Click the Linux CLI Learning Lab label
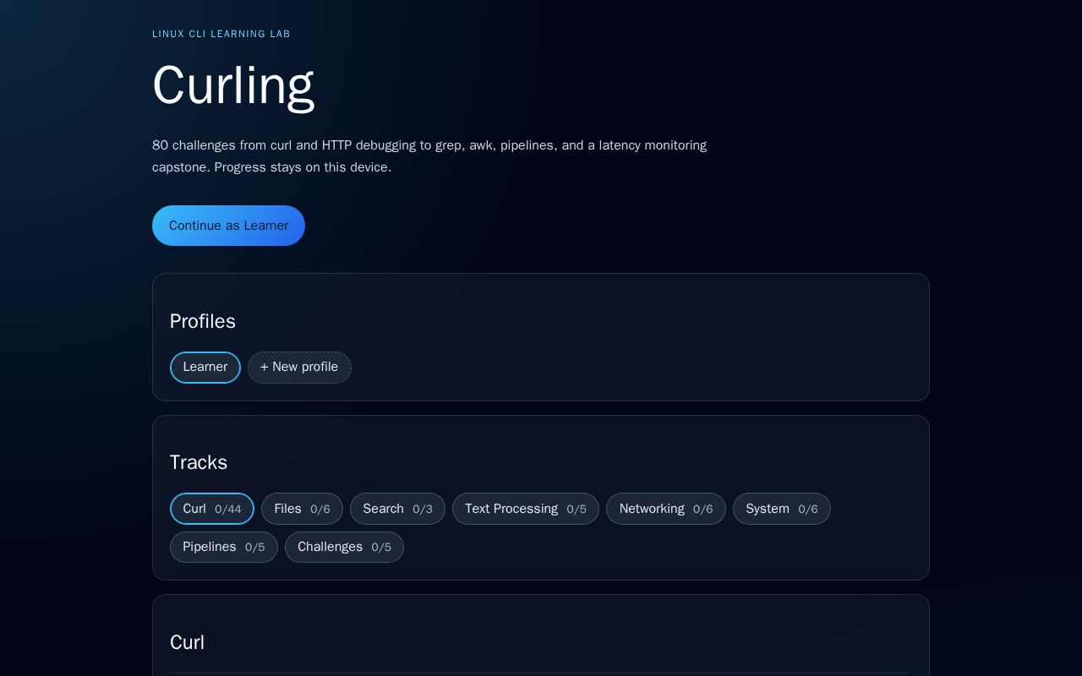Viewport: 1082px width, 676px height. (x=221, y=34)
